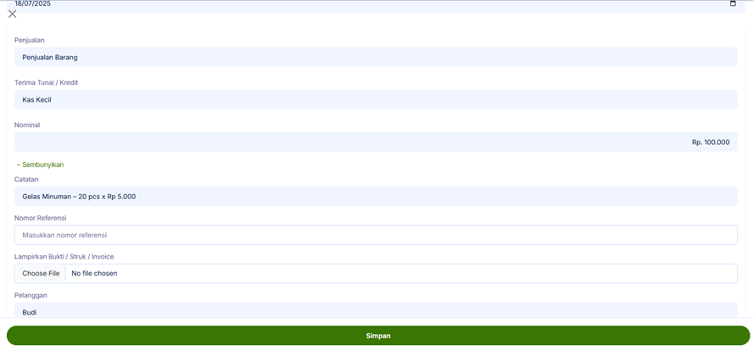Open the Kas Kecil account selector
The width and height of the screenshot is (753, 351).
pyautogui.click(x=376, y=100)
